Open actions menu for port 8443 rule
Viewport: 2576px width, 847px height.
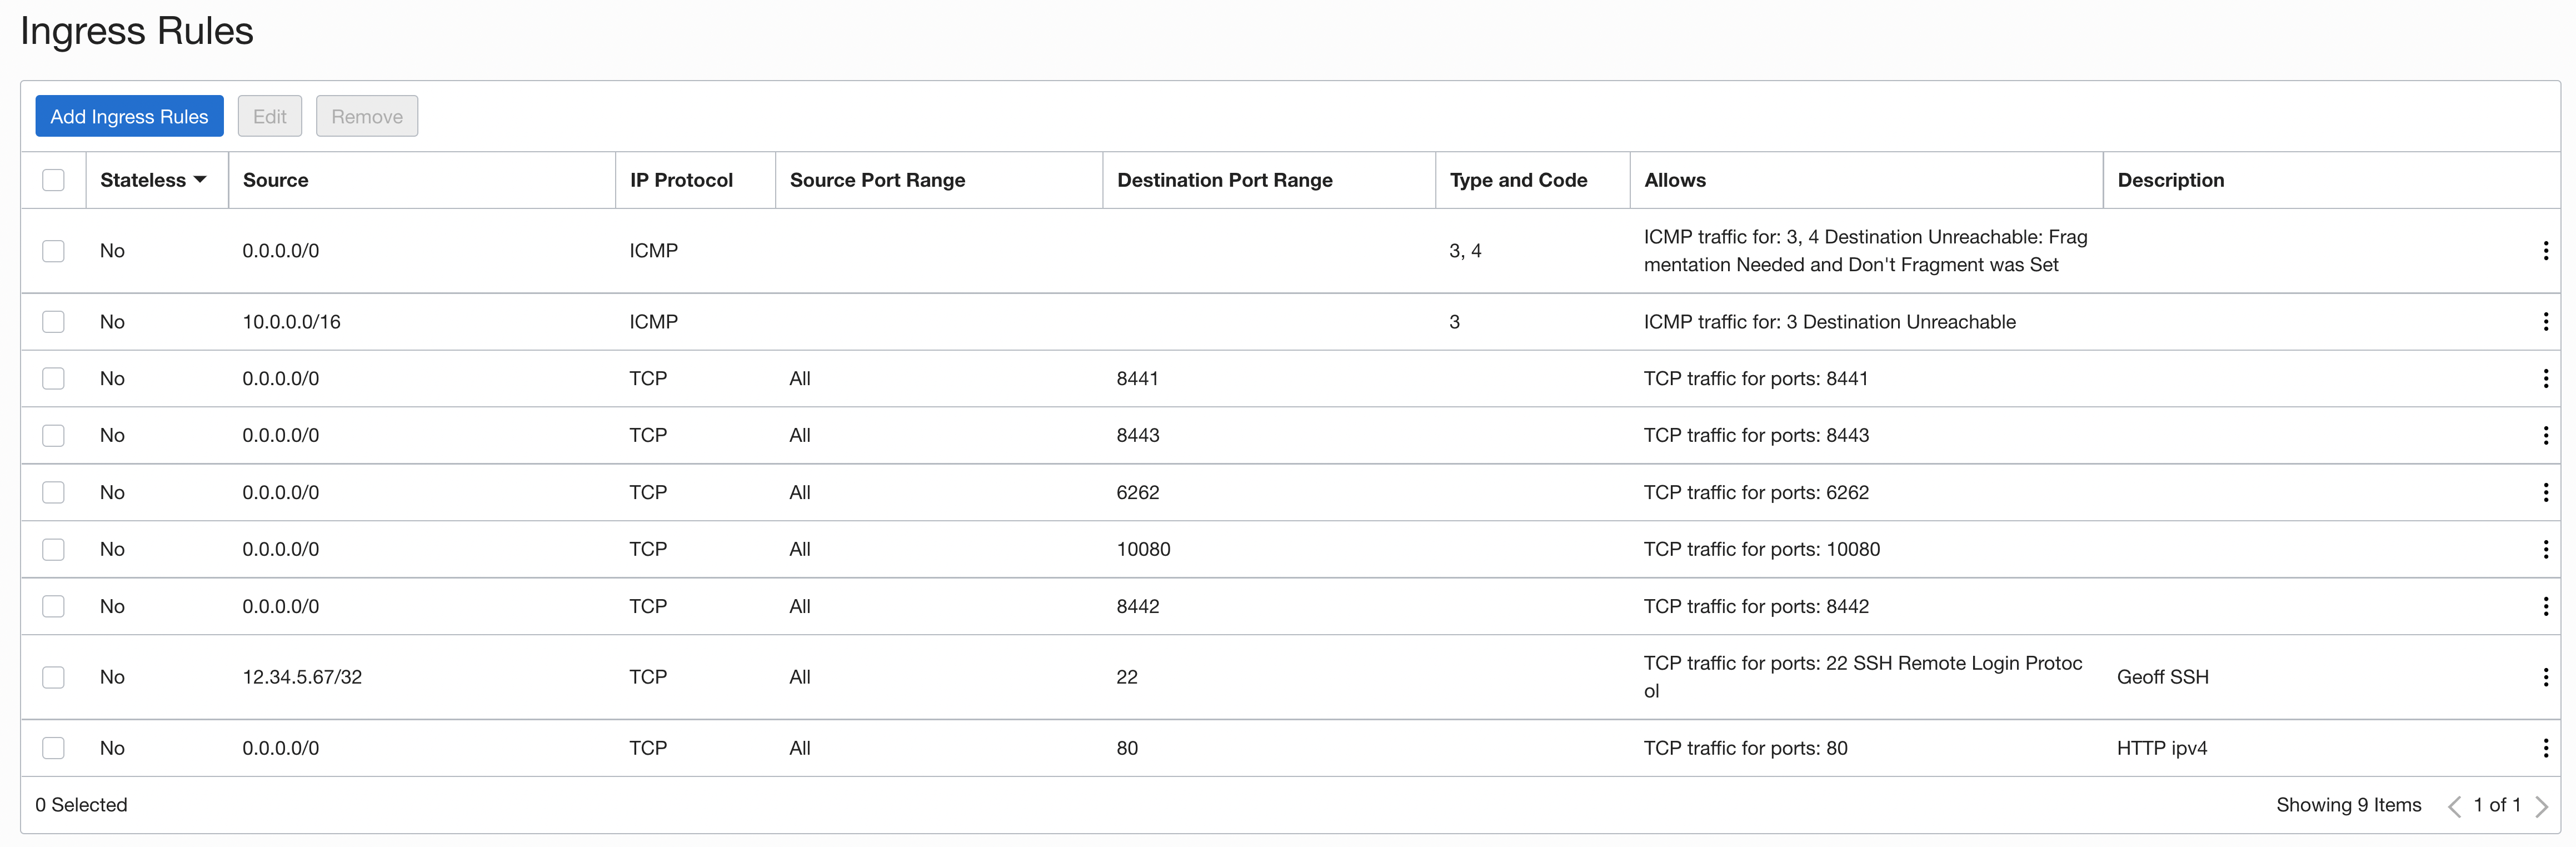[x=2545, y=435]
